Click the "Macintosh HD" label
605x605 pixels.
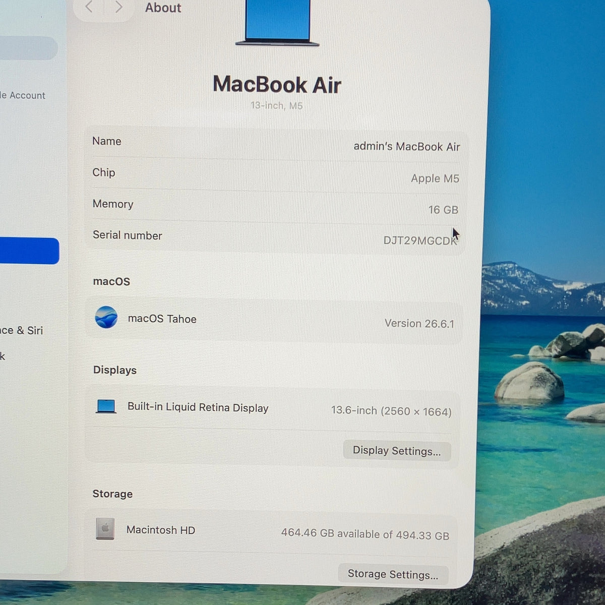[x=161, y=530]
